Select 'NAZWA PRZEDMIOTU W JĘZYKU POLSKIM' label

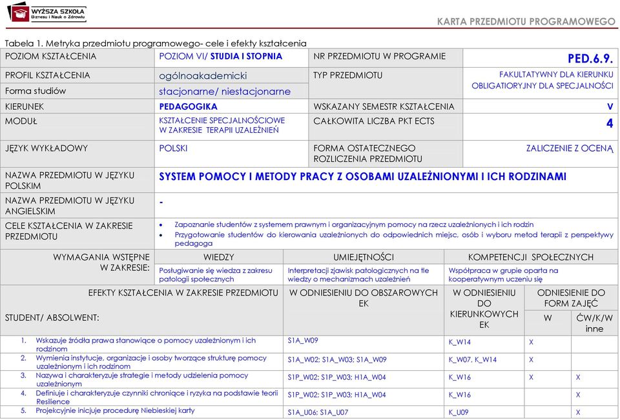tap(70, 180)
